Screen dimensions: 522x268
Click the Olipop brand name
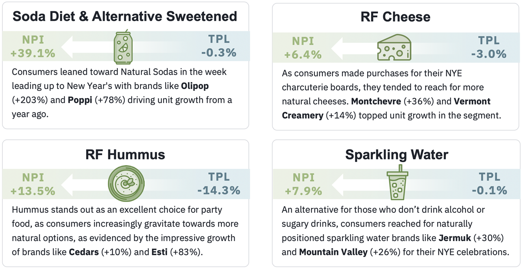tap(208, 86)
